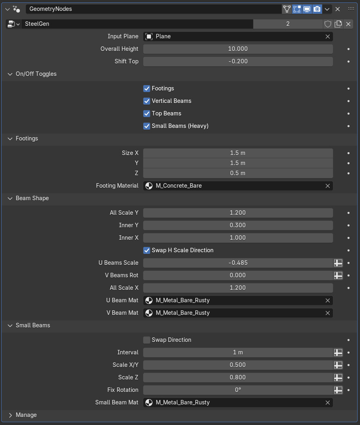
Task: Toggle modifier visibility in render
Action: pos(317,9)
